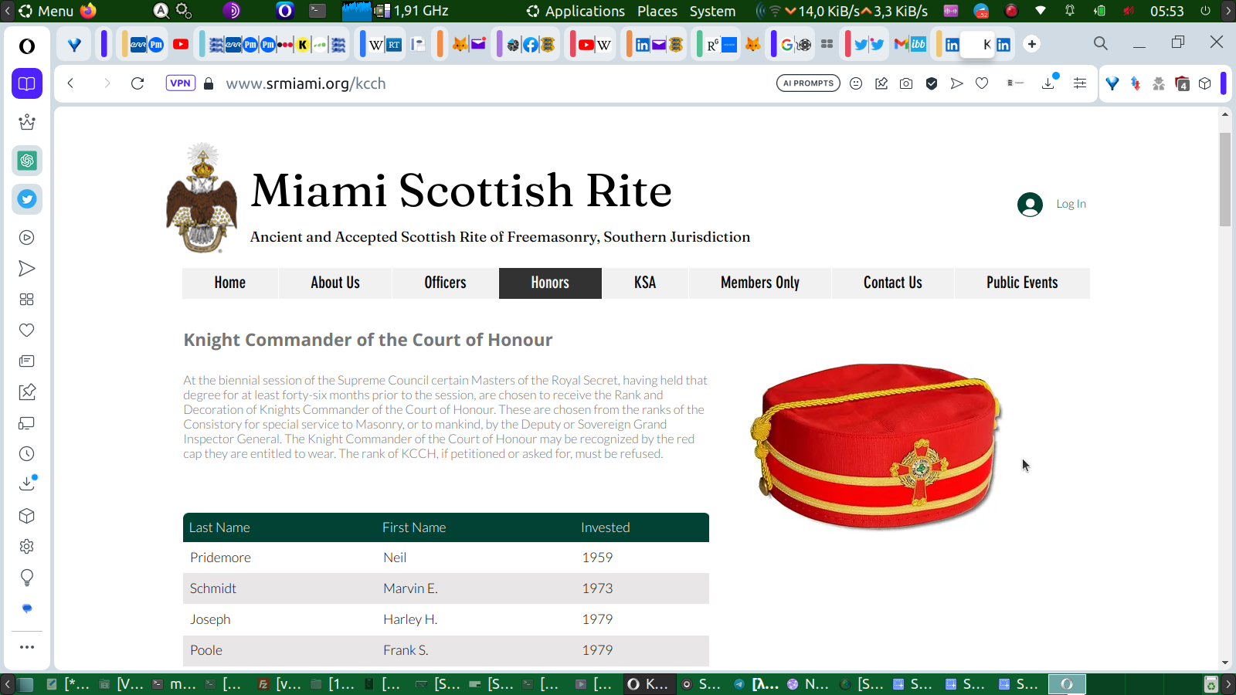The width and height of the screenshot is (1236, 695).
Task: Open Downloads in the sidebar
Action: [27, 484]
